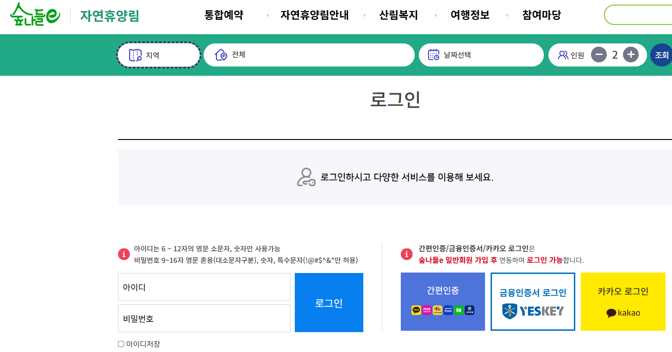Open the 자연휴양림 home link
This screenshot has height=352, width=672.
tap(110, 16)
